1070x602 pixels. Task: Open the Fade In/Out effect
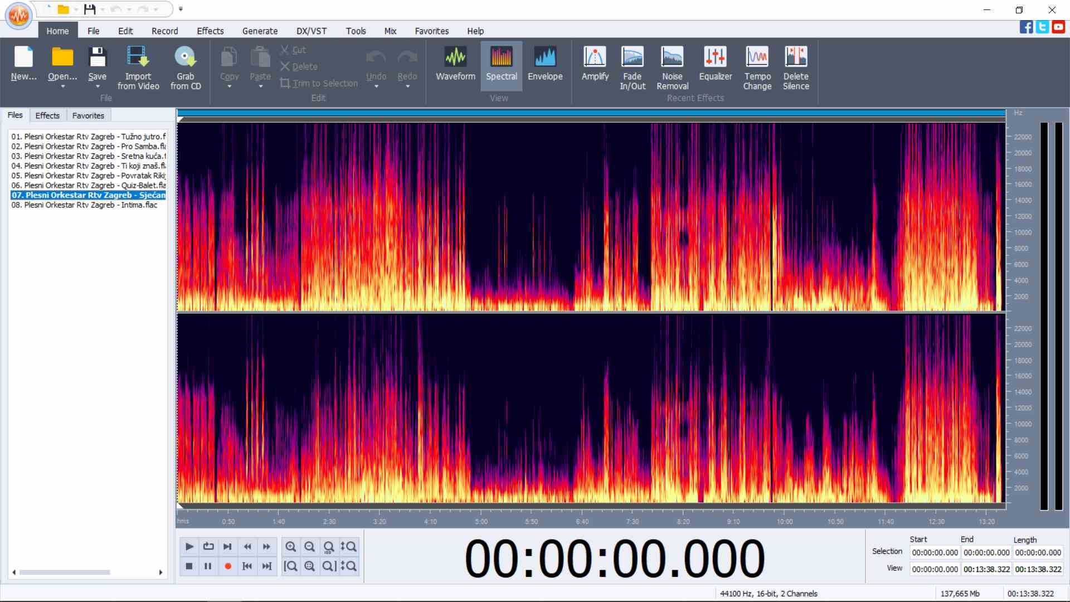tap(633, 68)
